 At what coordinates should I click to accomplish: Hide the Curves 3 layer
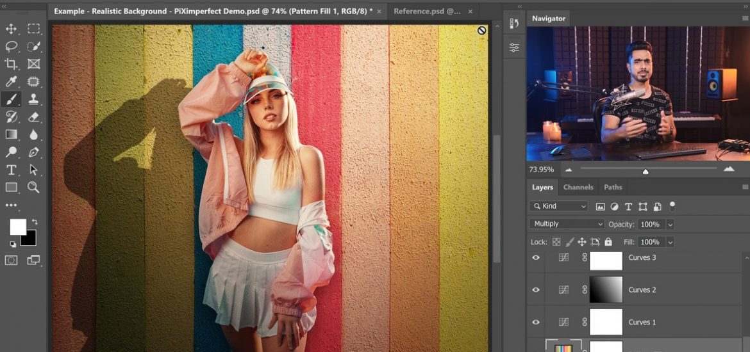pos(536,258)
